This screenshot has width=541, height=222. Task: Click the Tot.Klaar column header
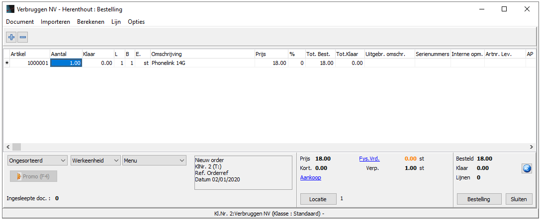349,54
